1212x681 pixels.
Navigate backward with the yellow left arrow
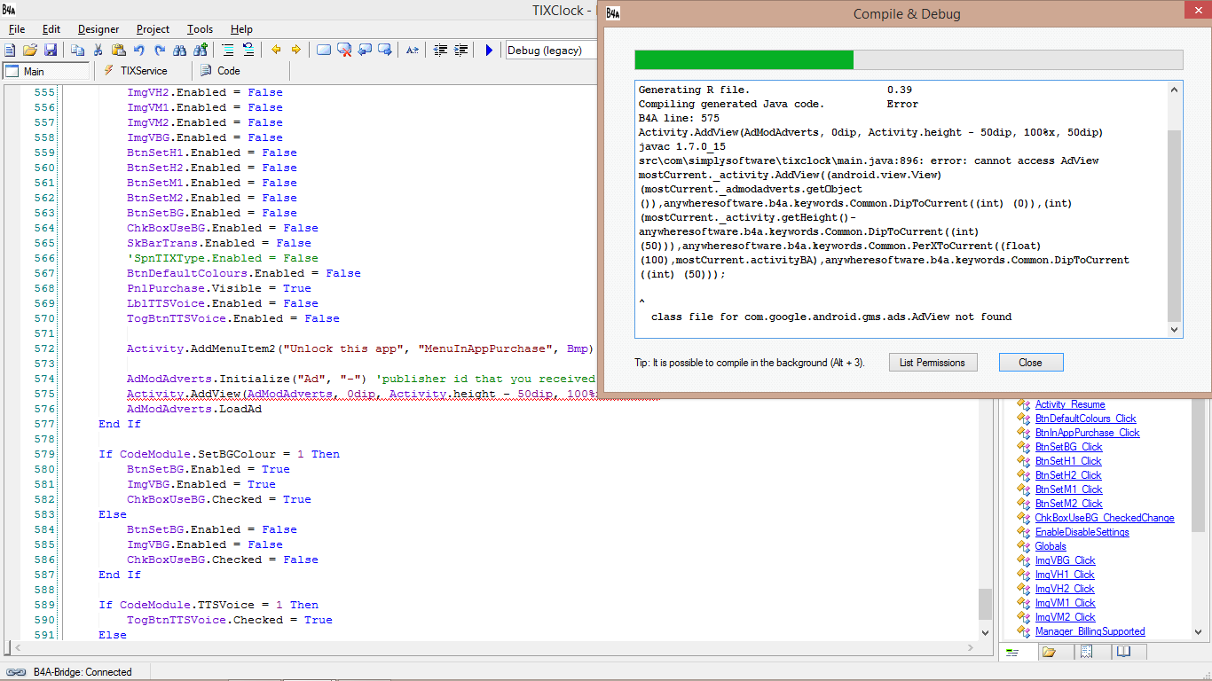click(x=276, y=51)
